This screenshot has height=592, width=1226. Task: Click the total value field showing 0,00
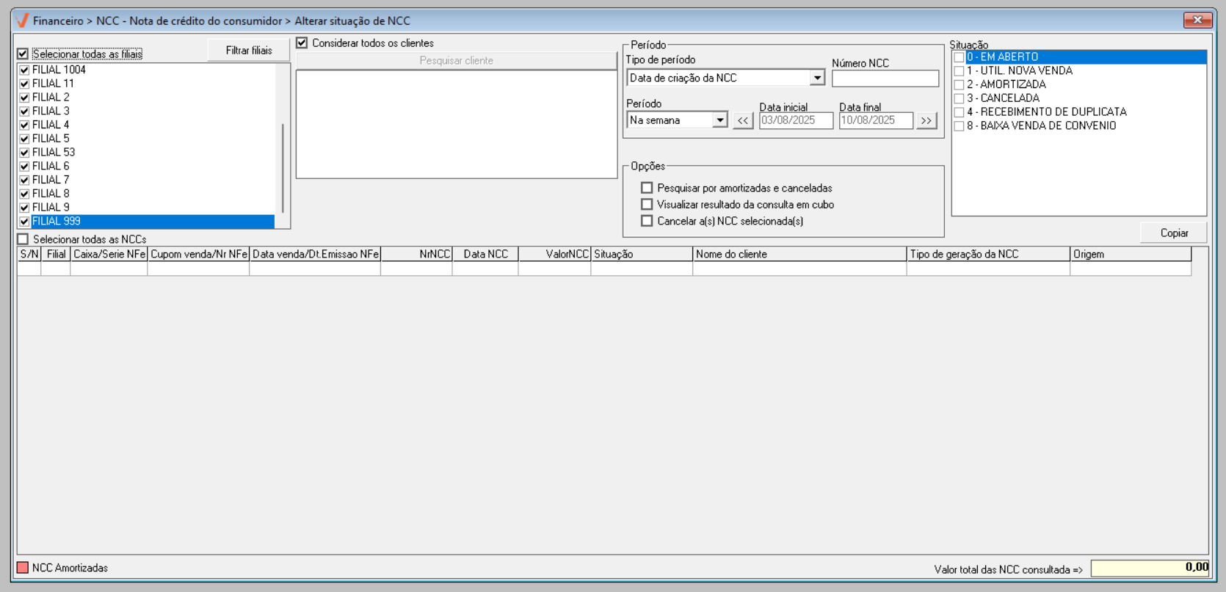coord(1150,568)
